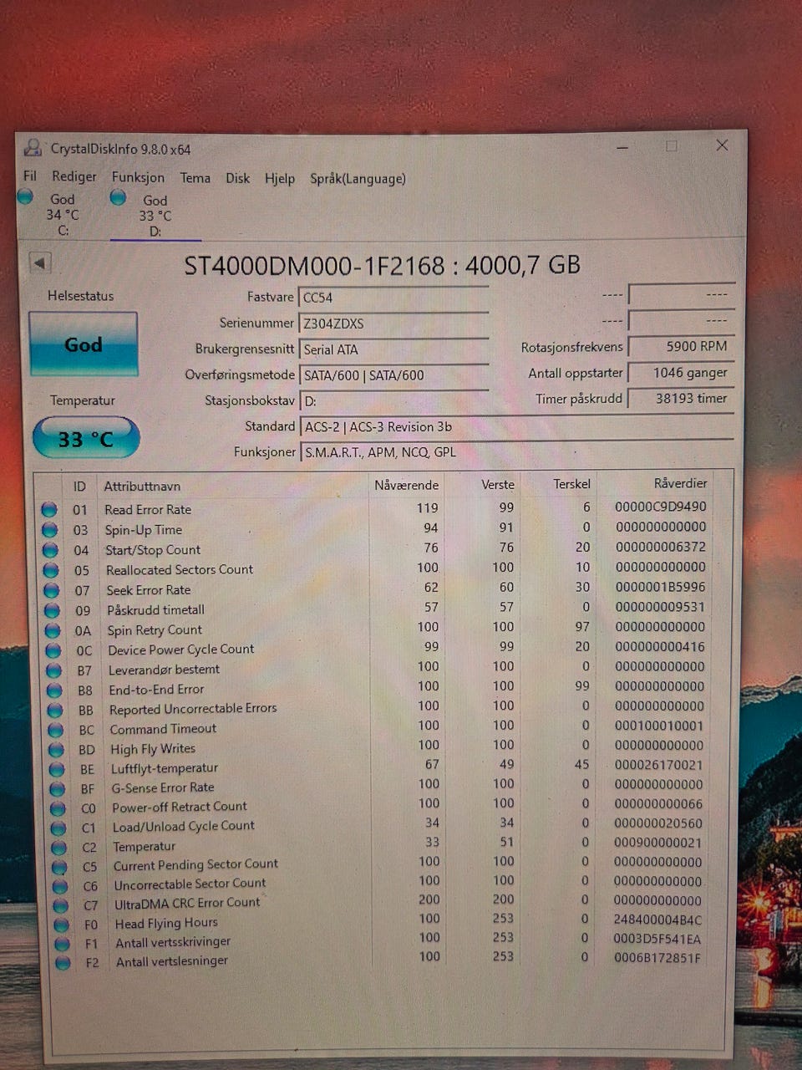Image resolution: width=802 pixels, height=1070 pixels.
Task: Click the Standard field ACS-2
Action: (x=516, y=427)
